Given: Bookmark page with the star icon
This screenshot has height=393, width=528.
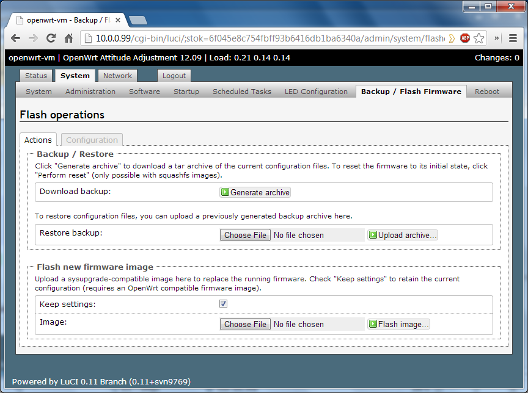Looking at the screenshot, I should 479,38.
